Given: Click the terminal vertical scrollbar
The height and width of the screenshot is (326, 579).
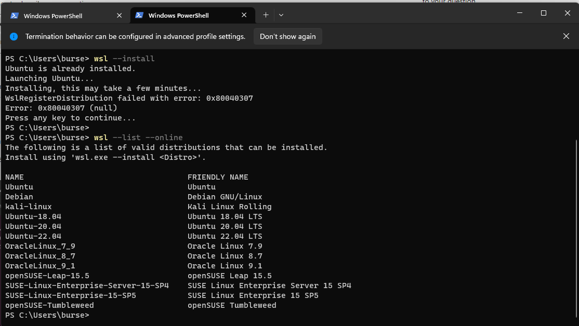Looking at the screenshot, I should [x=576, y=228].
